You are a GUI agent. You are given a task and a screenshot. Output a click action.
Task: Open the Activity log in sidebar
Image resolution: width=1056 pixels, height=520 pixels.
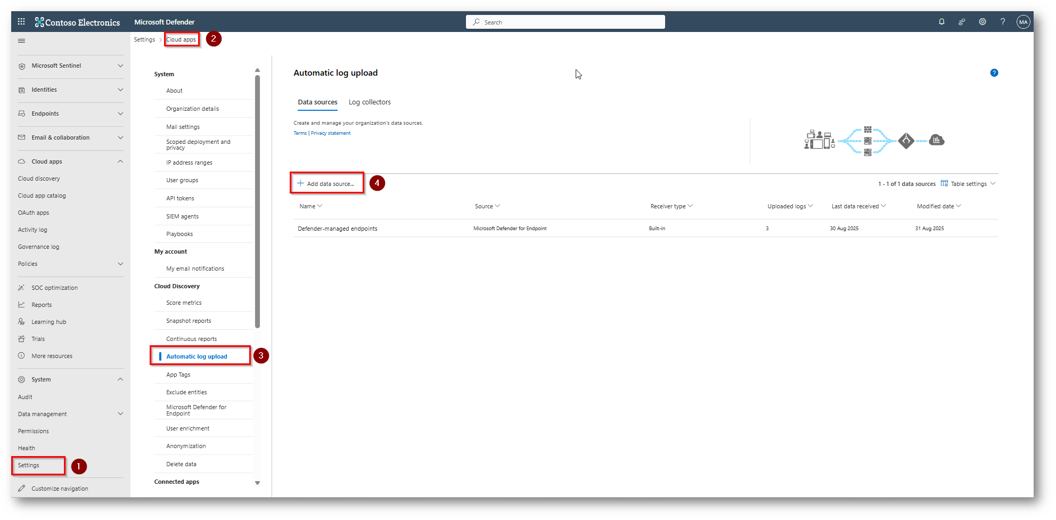coord(32,230)
